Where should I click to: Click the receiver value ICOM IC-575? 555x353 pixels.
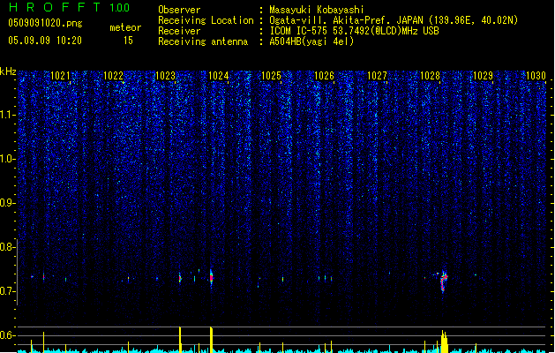click(299, 31)
